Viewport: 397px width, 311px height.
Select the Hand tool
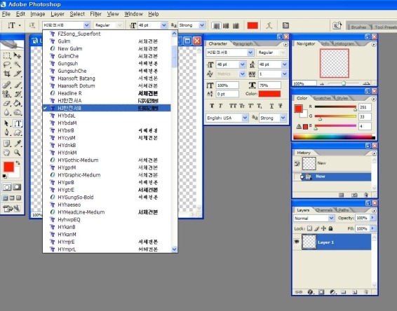pyautogui.click(x=6, y=153)
